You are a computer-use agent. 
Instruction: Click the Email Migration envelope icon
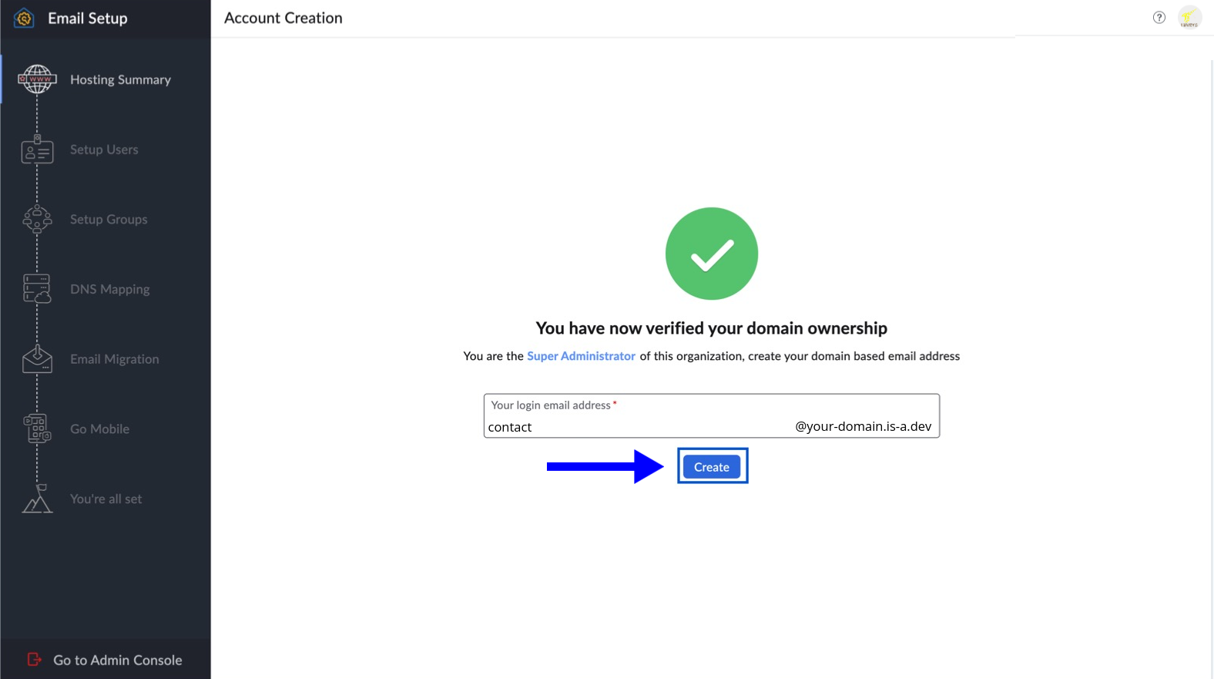pyautogui.click(x=37, y=359)
